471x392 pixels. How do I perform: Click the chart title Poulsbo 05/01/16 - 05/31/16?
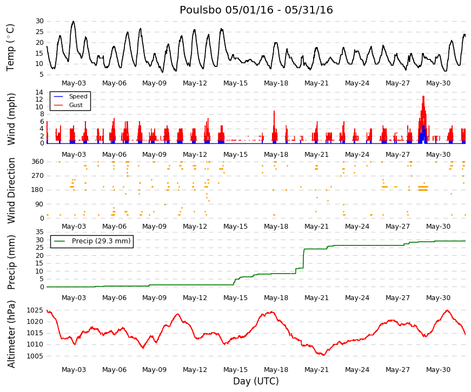coord(256,10)
